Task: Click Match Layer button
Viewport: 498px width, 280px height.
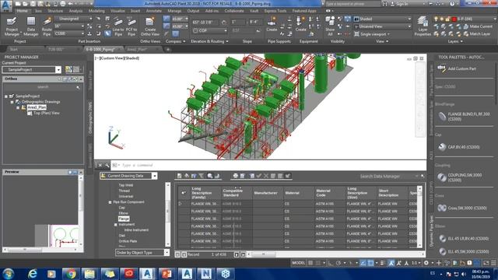Action: (477, 33)
